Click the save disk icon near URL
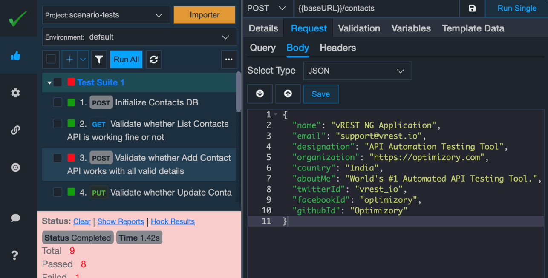548x278 pixels. pos(472,9)
